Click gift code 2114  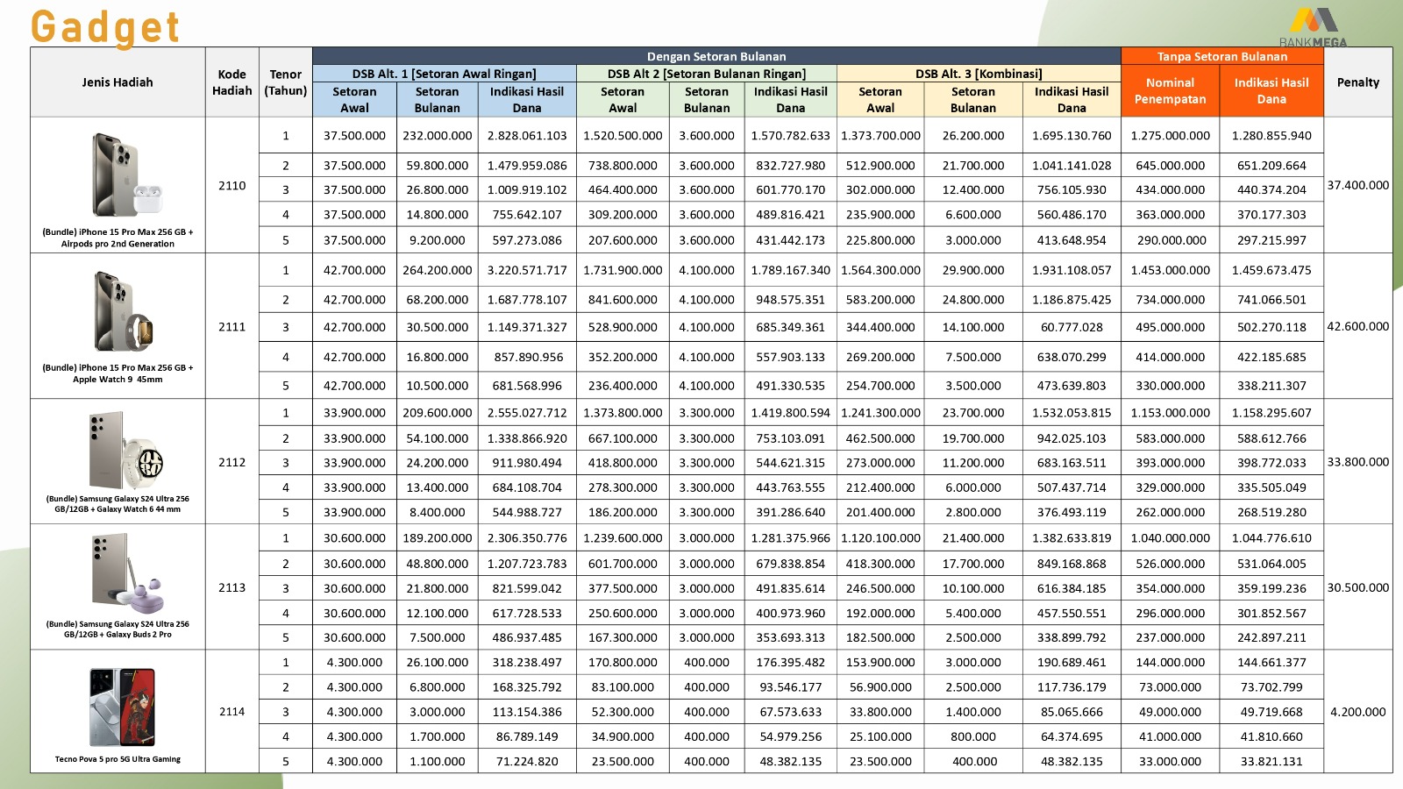coord(231,712)
